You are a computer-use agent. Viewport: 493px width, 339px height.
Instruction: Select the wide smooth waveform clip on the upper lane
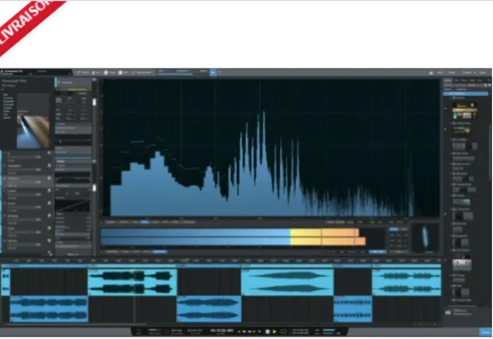(x=288, y=282)
